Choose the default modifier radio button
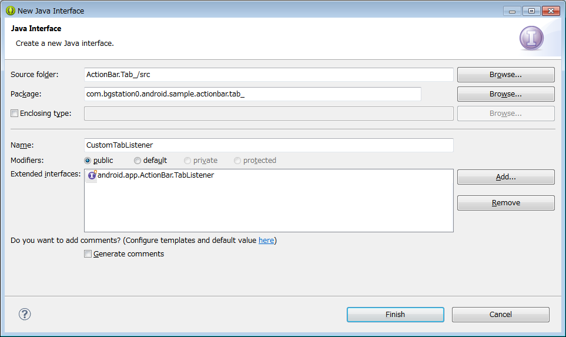The height and width of the screenshot is (337, 566). tap(137, 161)
